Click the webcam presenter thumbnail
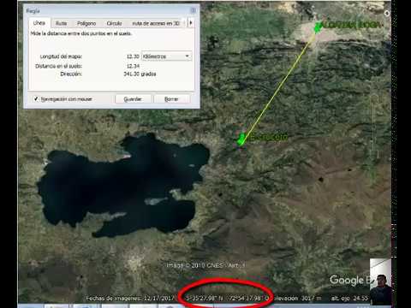The image size is (411, 308). (380, 281)
